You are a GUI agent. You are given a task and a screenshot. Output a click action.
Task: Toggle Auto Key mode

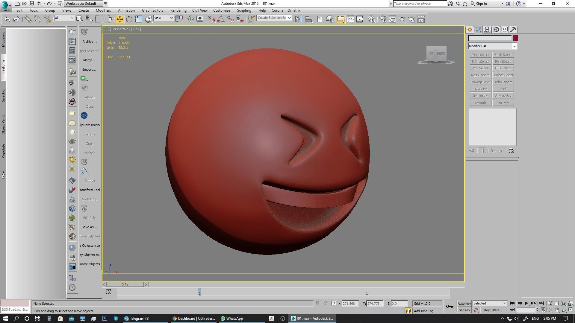464,303
